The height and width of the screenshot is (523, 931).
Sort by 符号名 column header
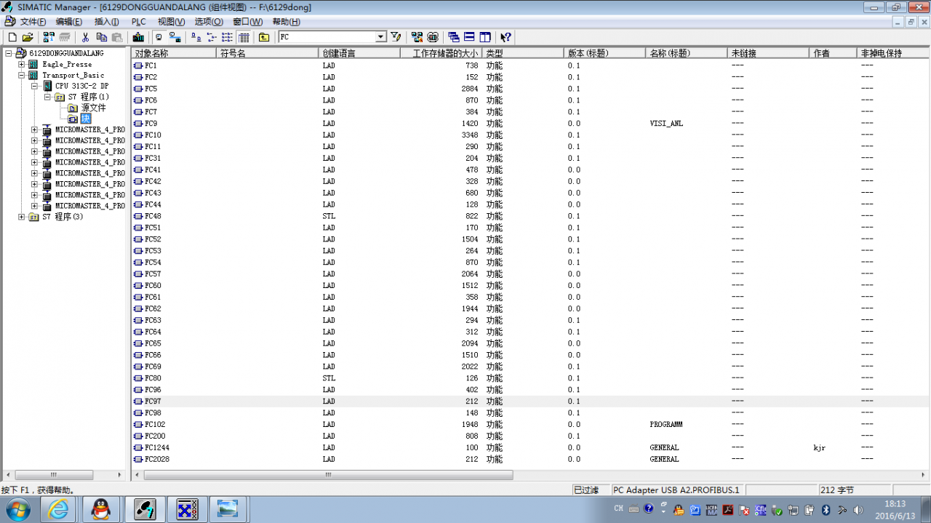coord(268,53)
